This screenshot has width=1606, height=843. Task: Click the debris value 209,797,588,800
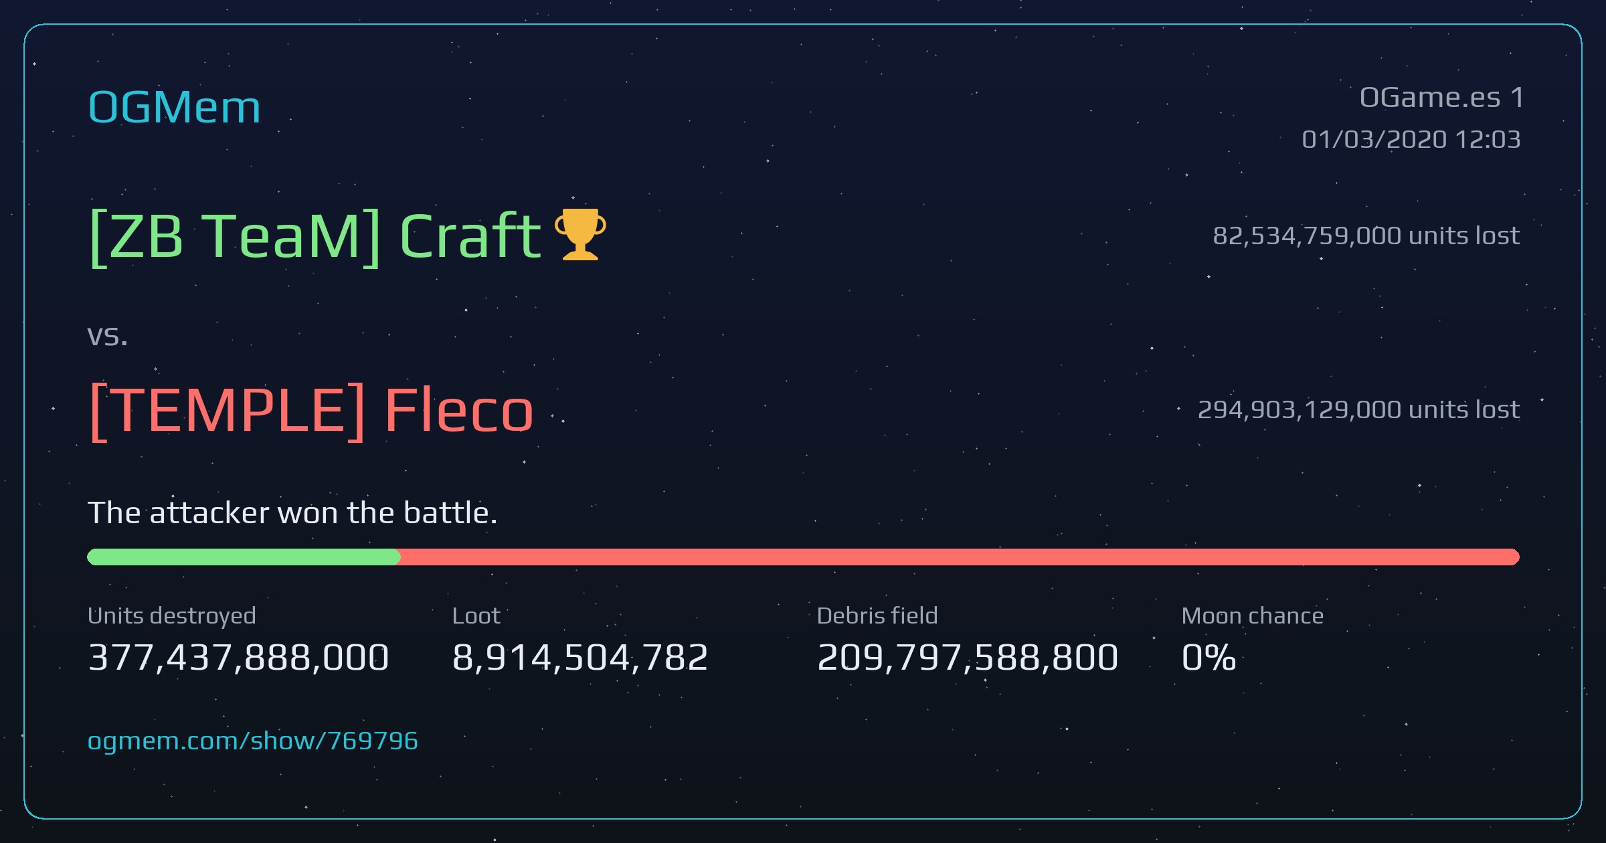coord(968,657)
